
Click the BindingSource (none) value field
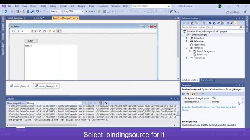(x=227, y=102)
